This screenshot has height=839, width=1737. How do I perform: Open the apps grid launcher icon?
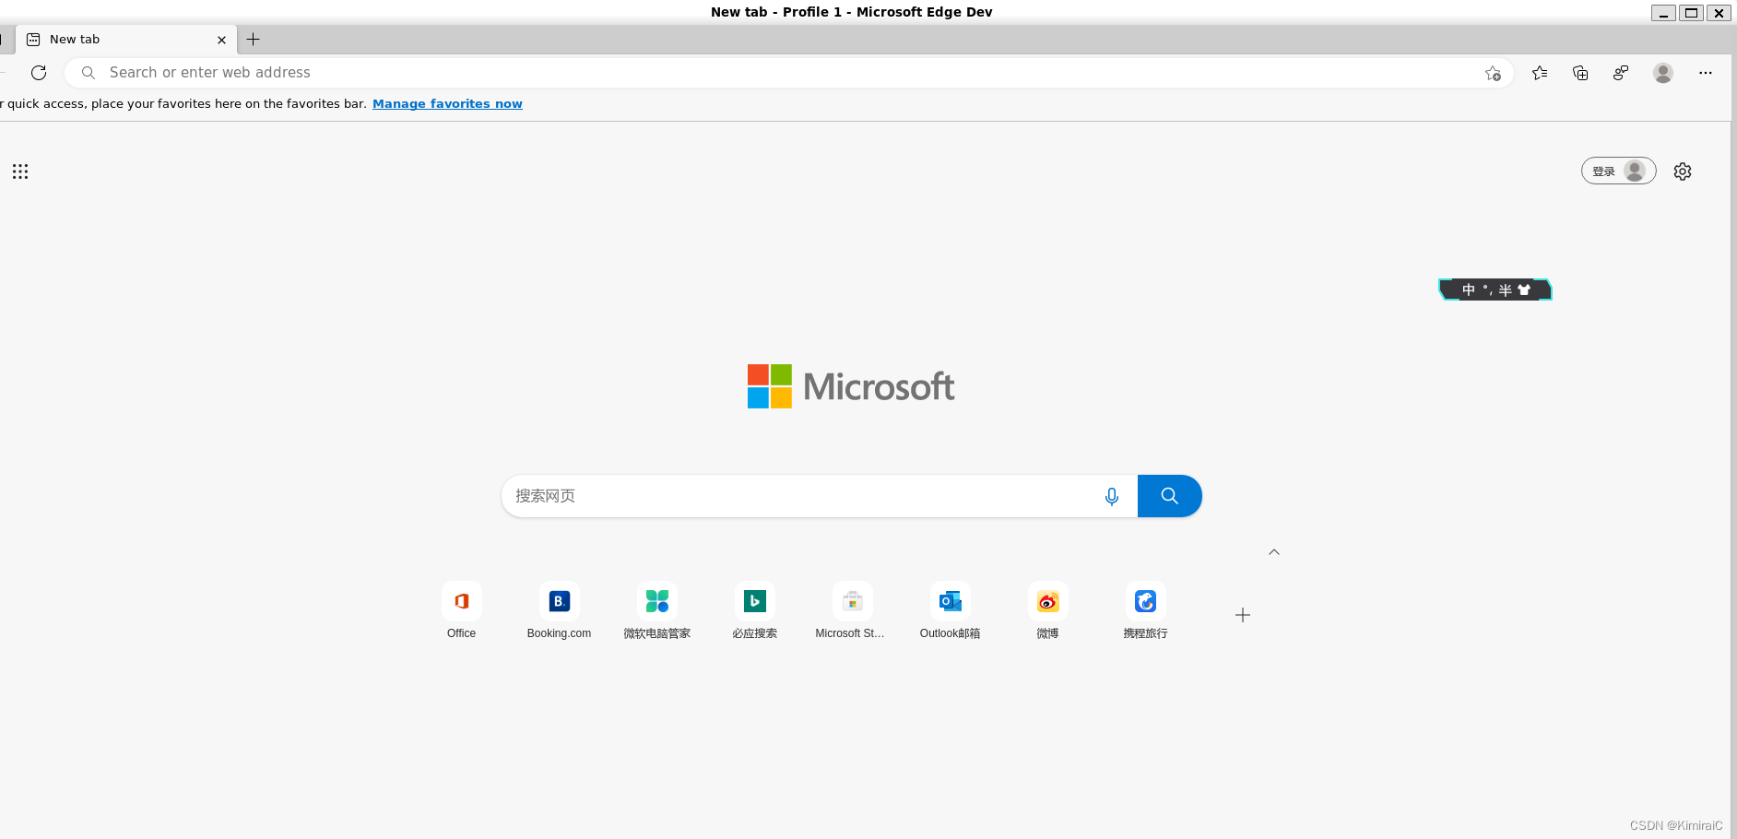[x=20, y=171]
